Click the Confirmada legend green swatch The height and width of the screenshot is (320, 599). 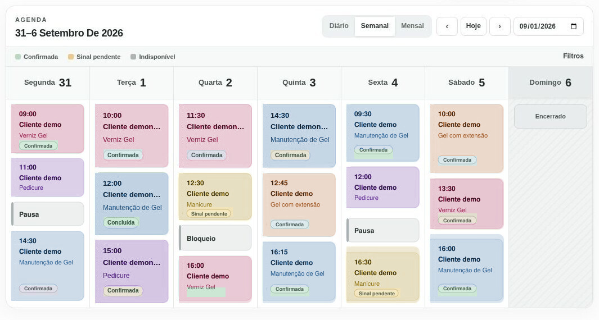coord(18,57)
